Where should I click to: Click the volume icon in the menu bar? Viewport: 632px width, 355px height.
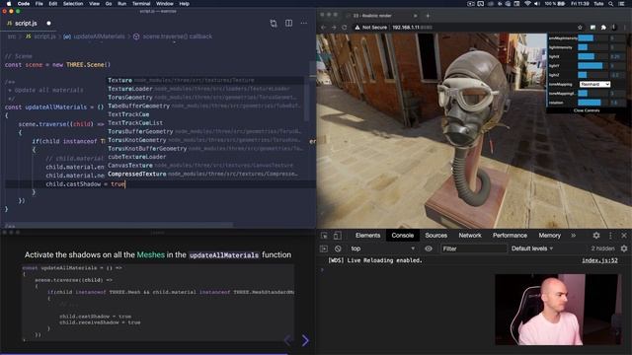(x=537, y=4)
